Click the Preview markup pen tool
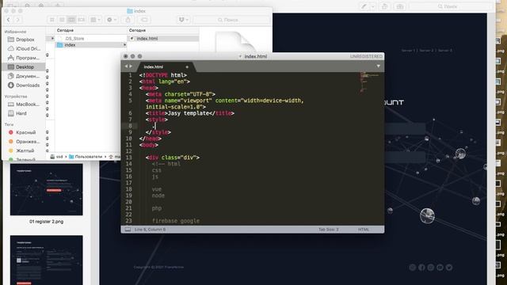507x285 pixels. click(364, 6)
